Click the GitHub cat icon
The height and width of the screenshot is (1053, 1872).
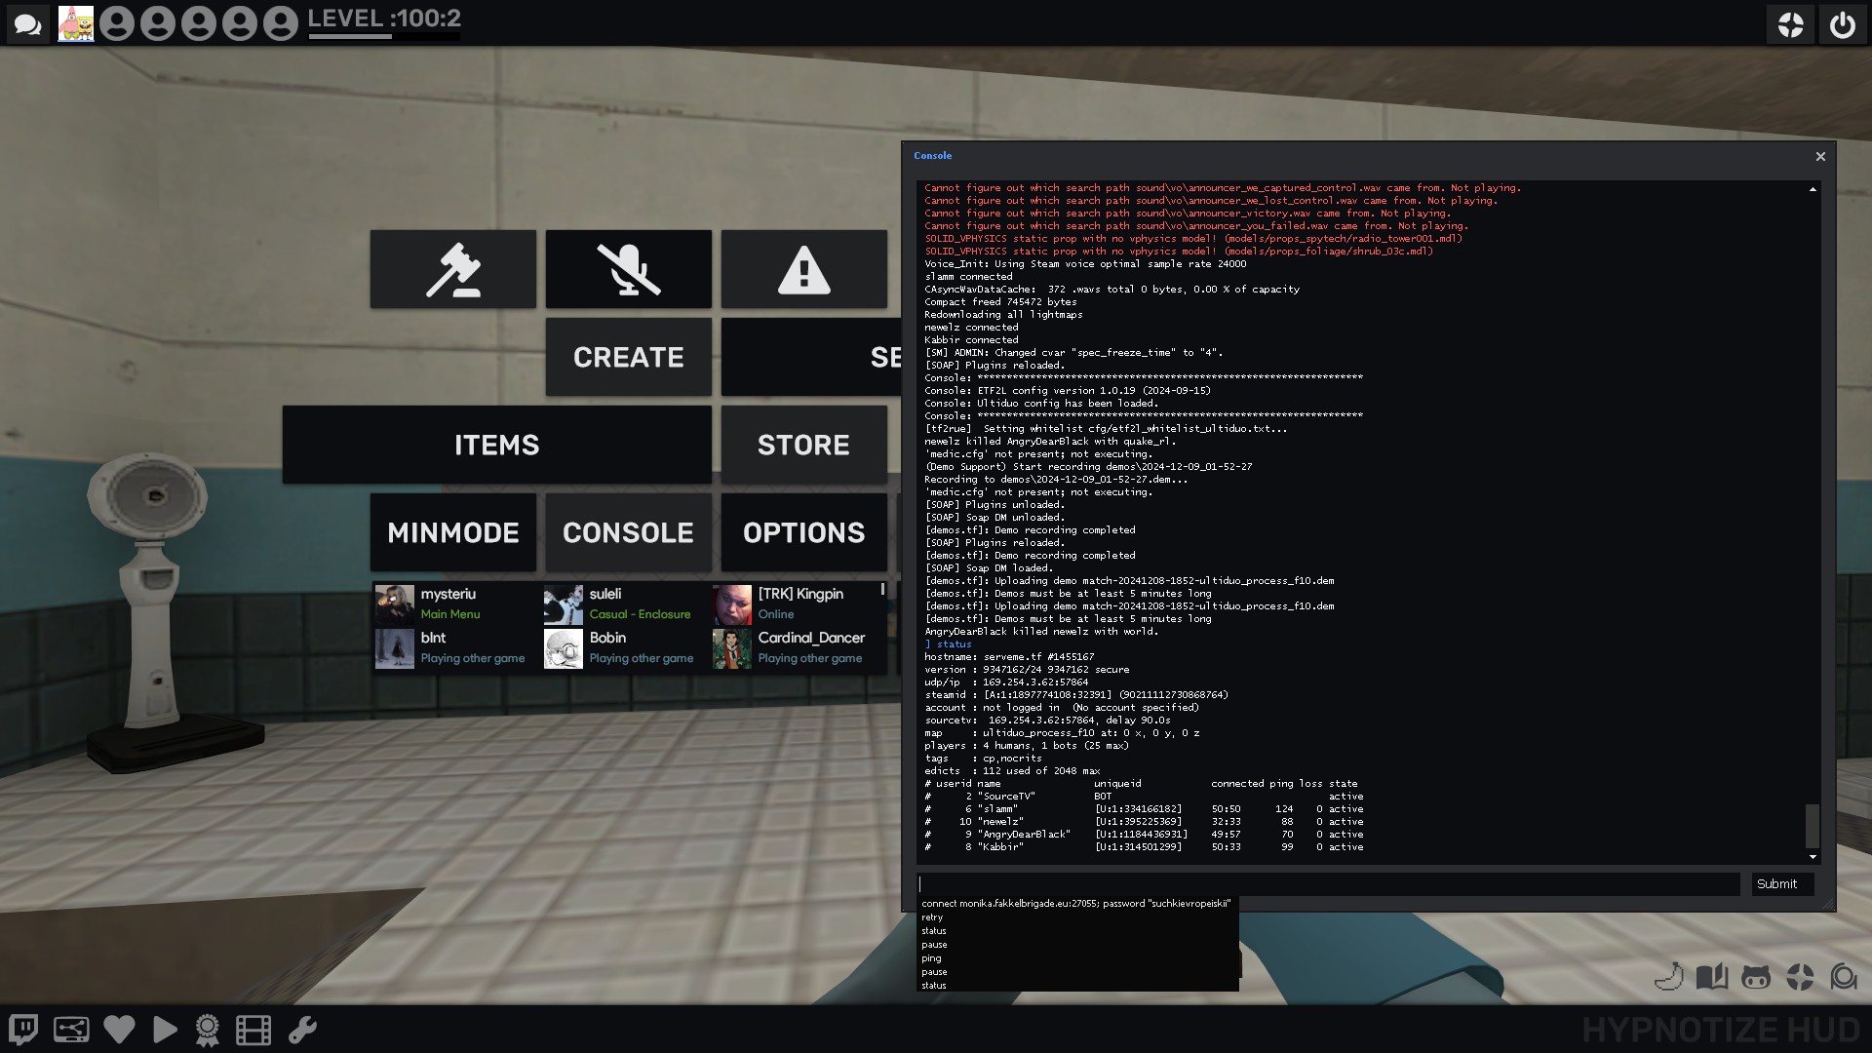[x=1756, y=977]
